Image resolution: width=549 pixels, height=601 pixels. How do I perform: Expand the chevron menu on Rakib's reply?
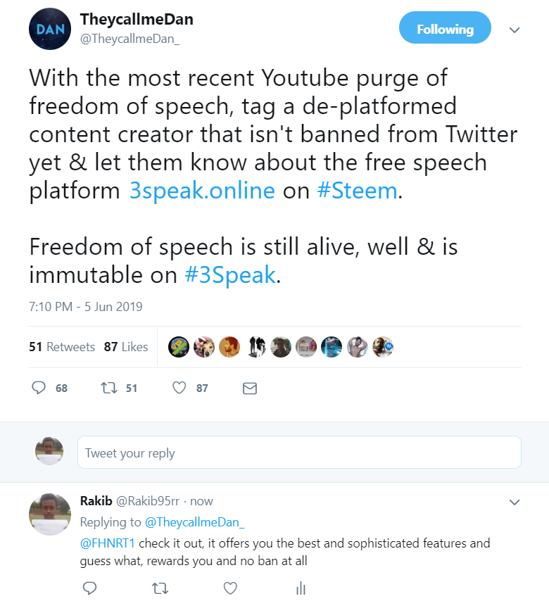[x=515, y=502]
